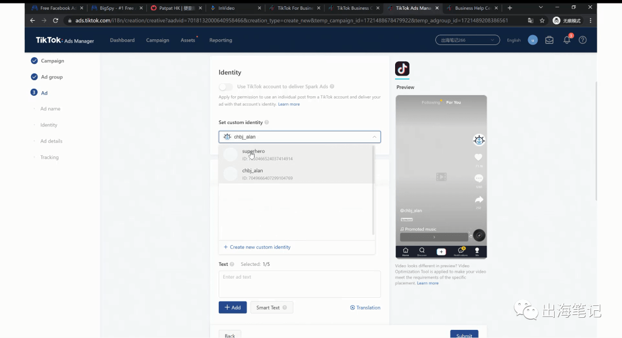This screenshot has height=338, width=622.
Task: Open the inbox icon beside the bell
Action: [x=549, y=40]
